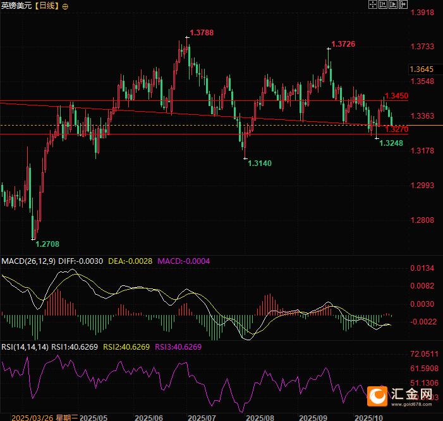Click the 72.0511 RSI axis label
This screenshot has width=443, height=421.
424,354
